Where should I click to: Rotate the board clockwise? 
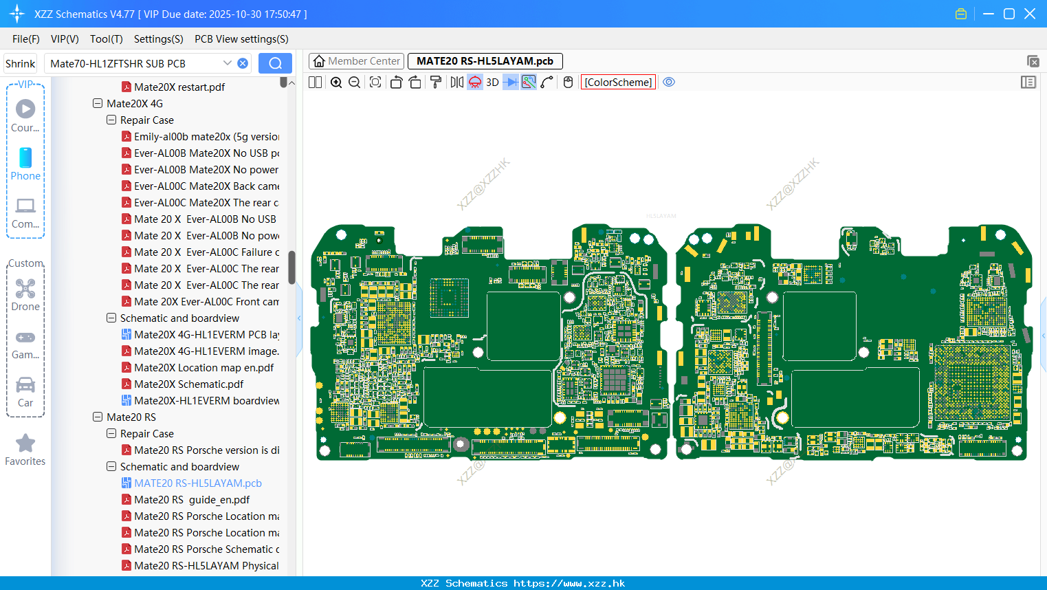click(x=415, y=83)
